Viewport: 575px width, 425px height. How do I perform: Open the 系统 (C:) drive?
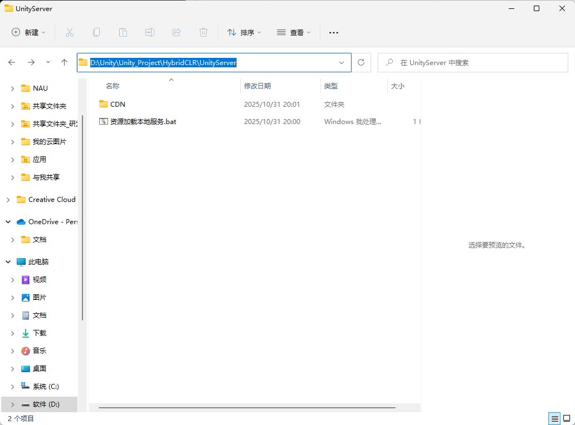pos(40,386)
